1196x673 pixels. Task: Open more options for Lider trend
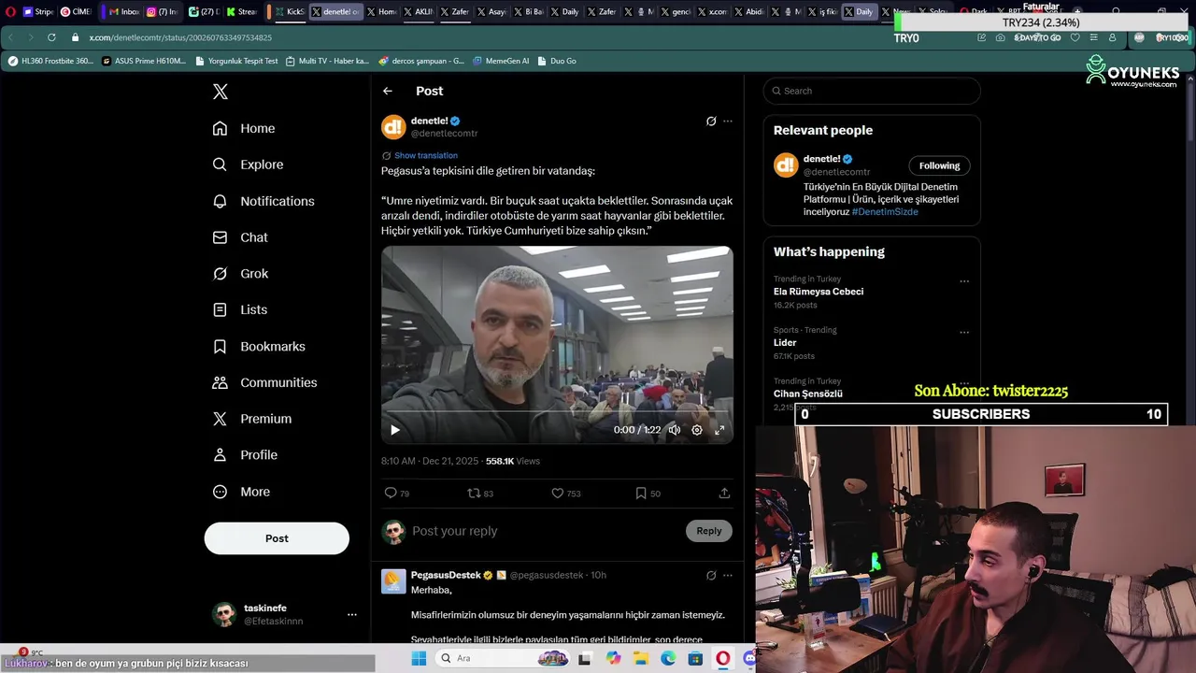point(964,332)
